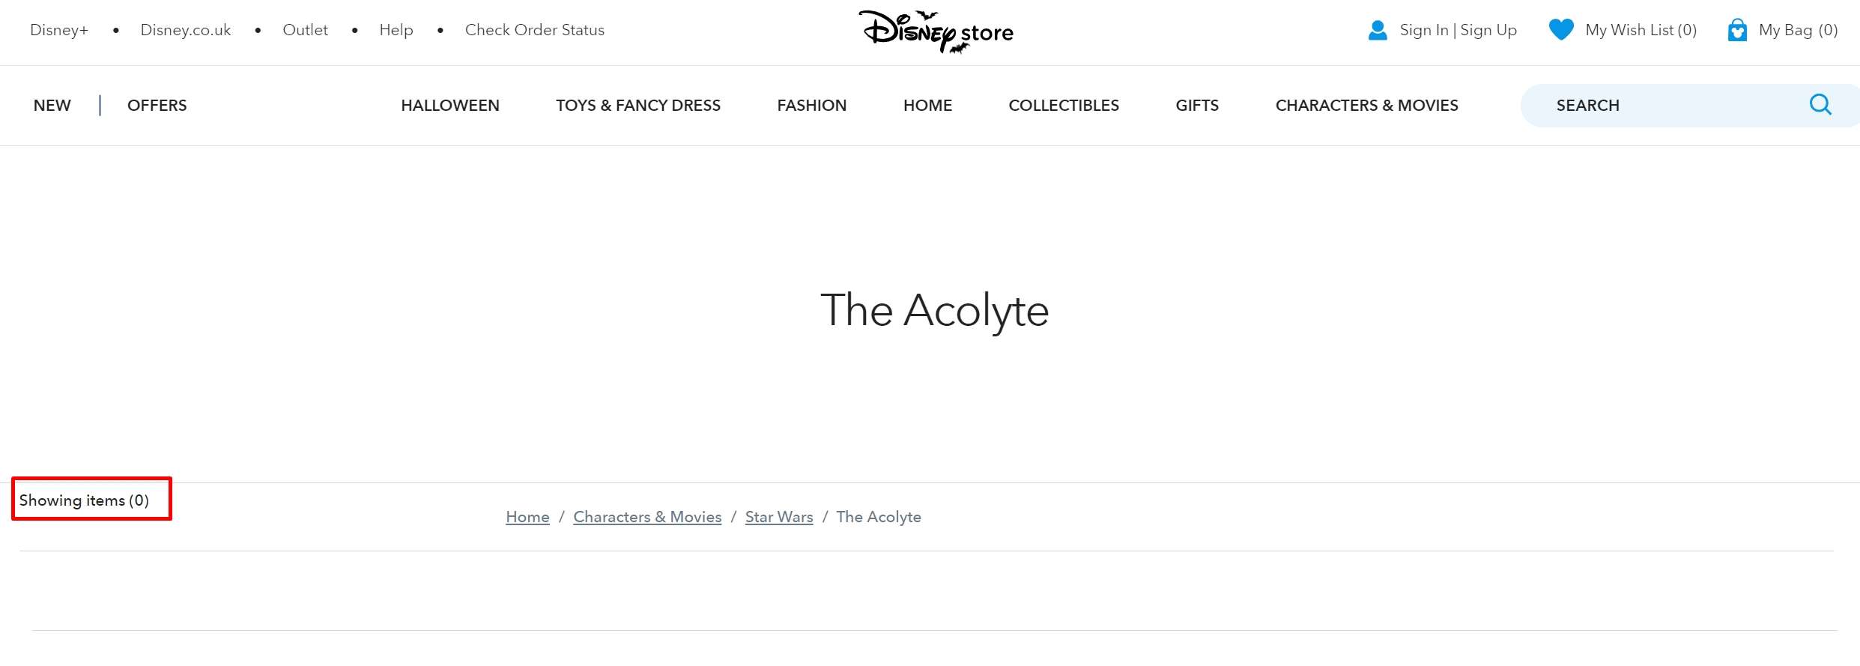Go to Disney.co.uk
Viewport: 1860px width, 666px height.
click(x=186, y=30)
